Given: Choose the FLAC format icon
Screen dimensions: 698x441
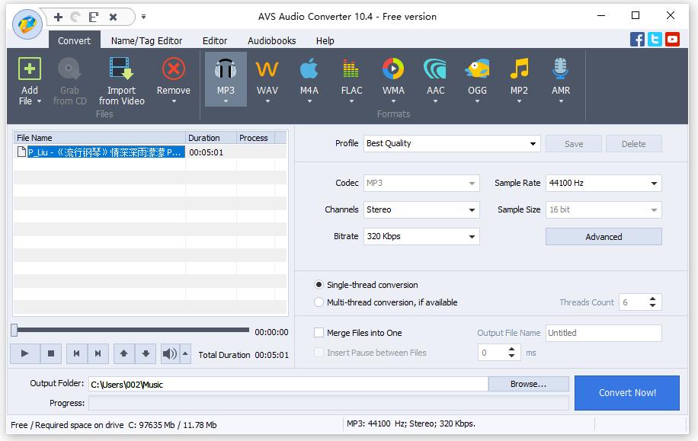Looking at the screenshot, I should [351, 70].
